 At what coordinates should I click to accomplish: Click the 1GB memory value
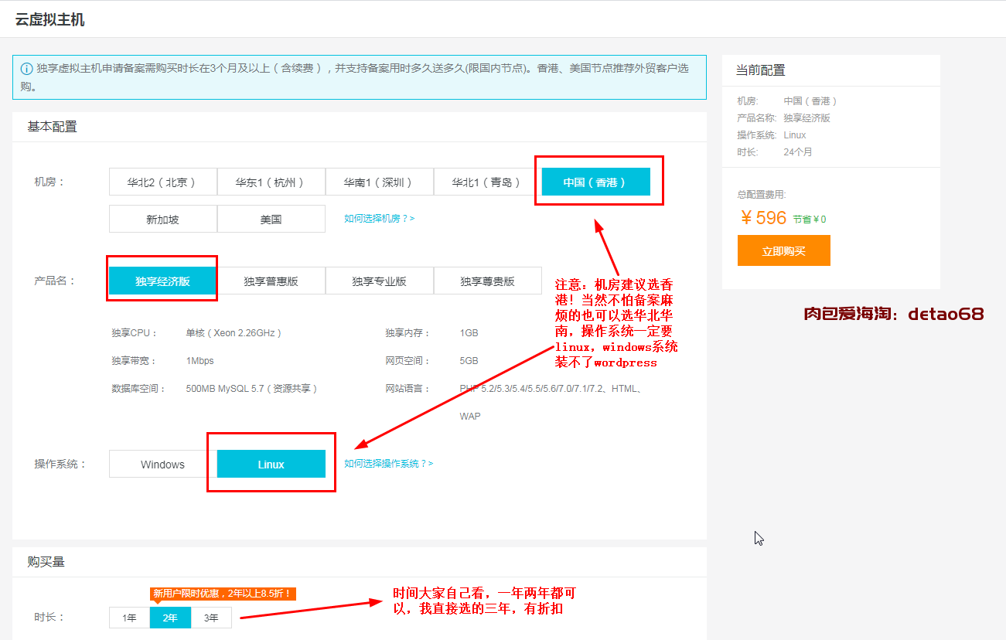469,333
